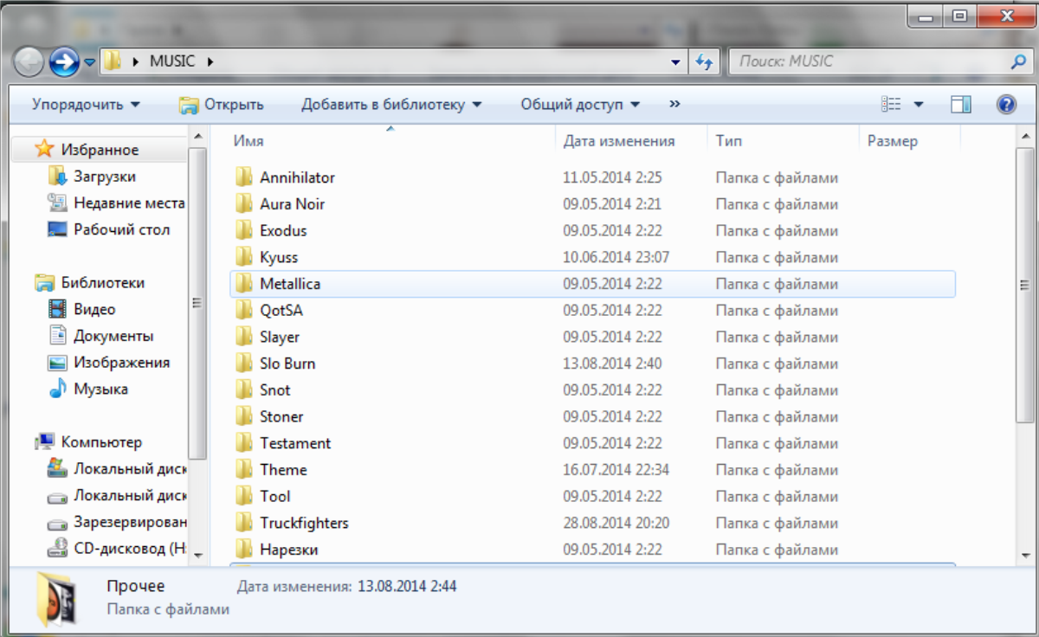Click navigation pane scrollbar down arrow
Image resolution: width=1039 pixels, height=637 pixels.
coord(197,554)
